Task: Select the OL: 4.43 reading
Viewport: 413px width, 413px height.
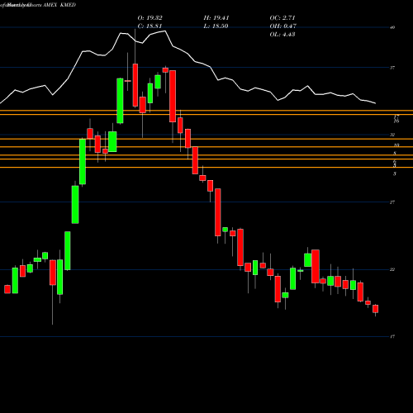Action: click(x=282, y=35)
